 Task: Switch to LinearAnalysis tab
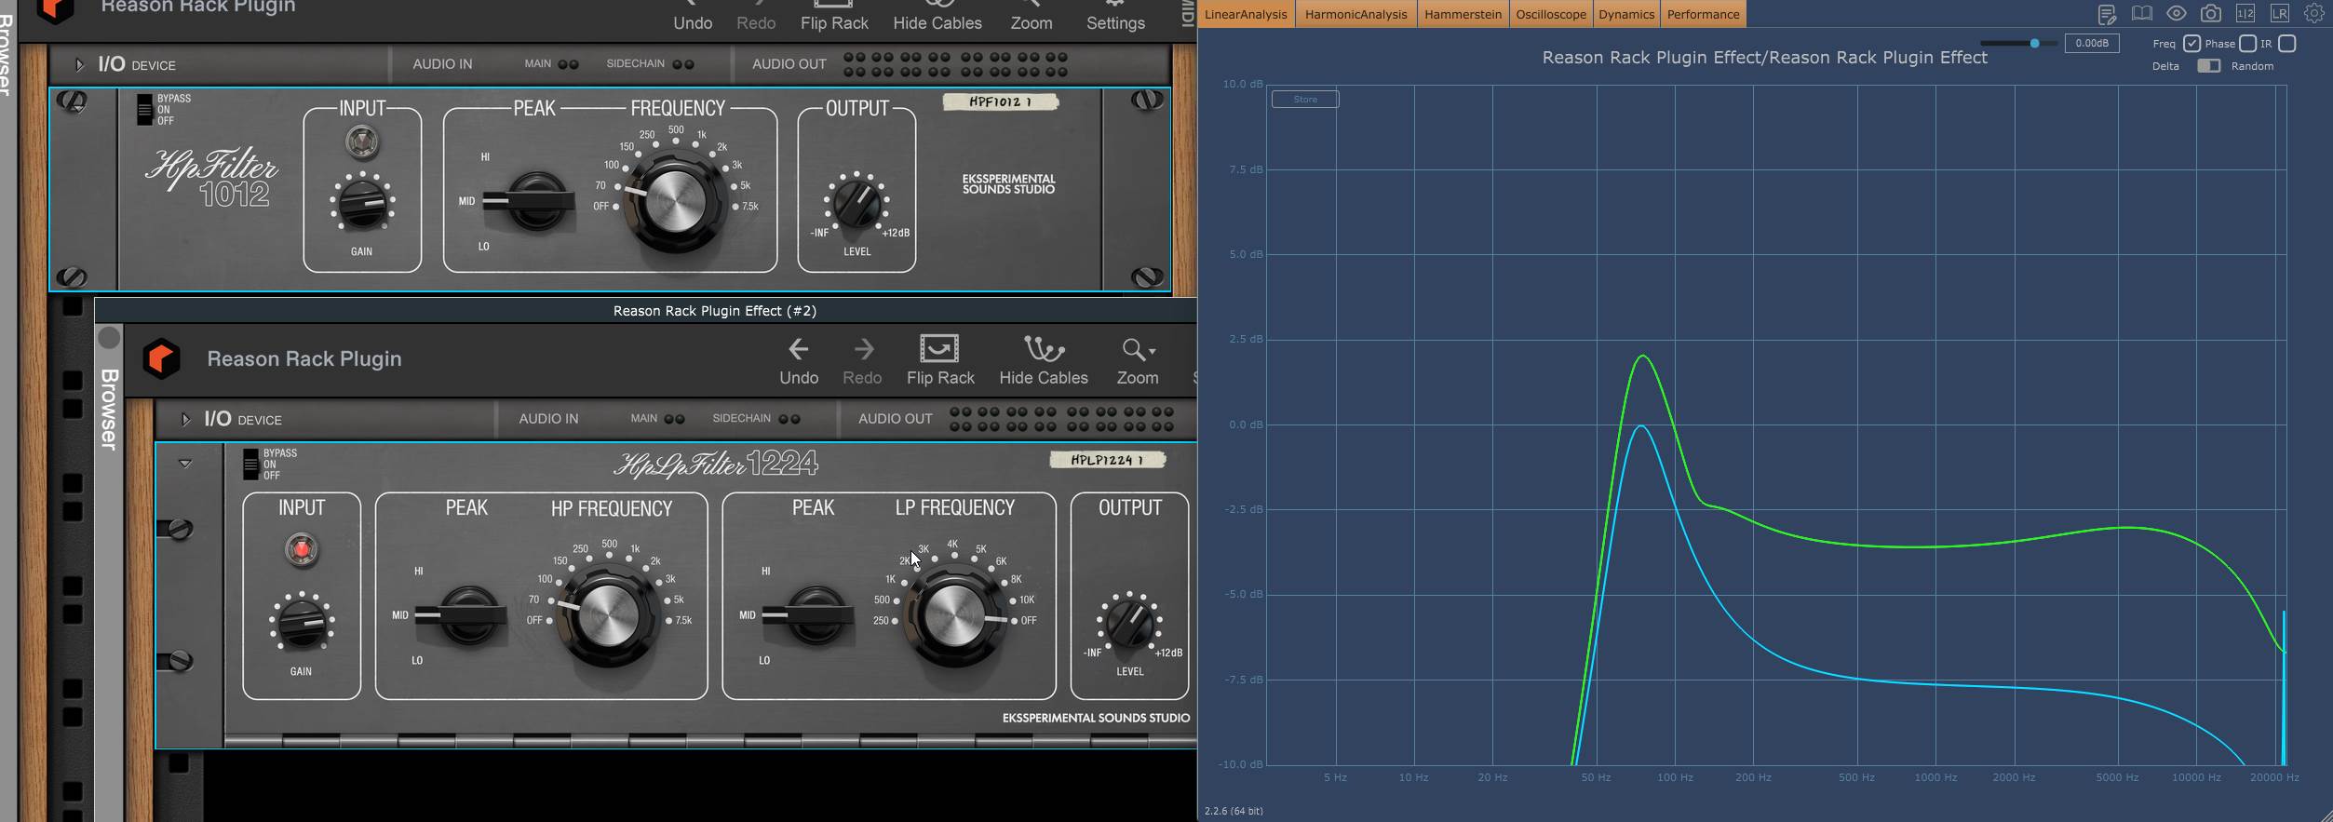[1246, 14]
